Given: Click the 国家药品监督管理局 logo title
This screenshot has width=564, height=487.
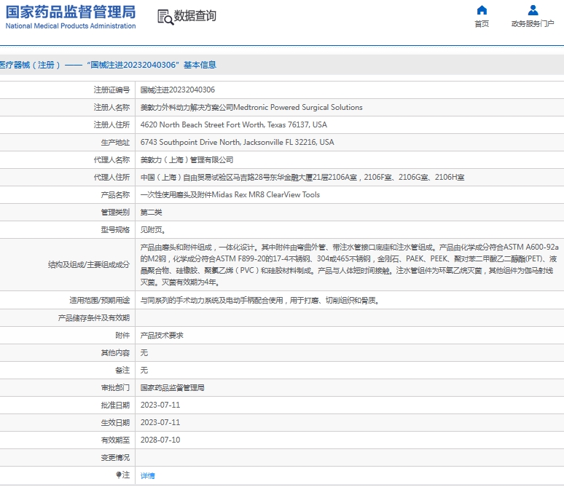Looking at the screenshot, I should [71, 12].
